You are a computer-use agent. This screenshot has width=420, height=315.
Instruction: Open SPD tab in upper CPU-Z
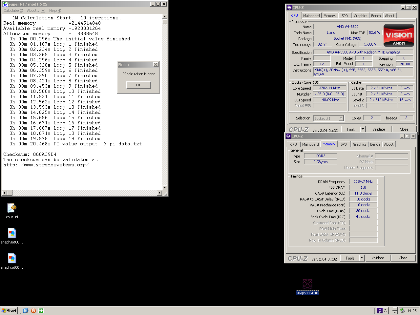point(345,16)
